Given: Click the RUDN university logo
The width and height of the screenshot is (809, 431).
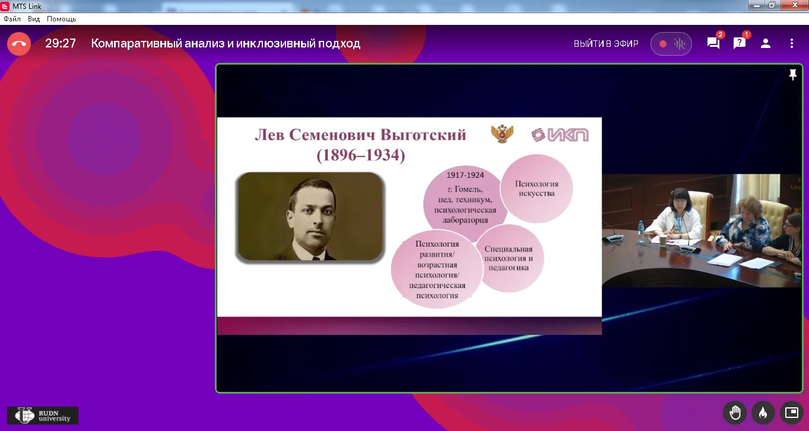Looking at the screenshot, I should click(x=43, y=415).
